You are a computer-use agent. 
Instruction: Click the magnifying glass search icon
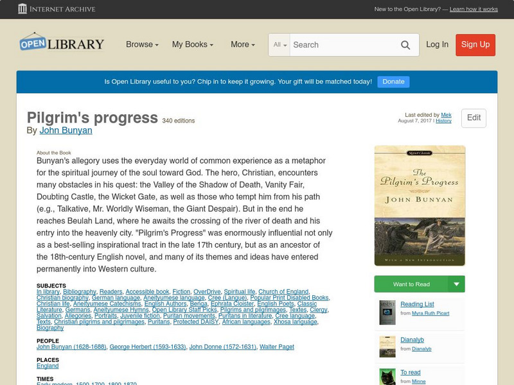(405, 45)
